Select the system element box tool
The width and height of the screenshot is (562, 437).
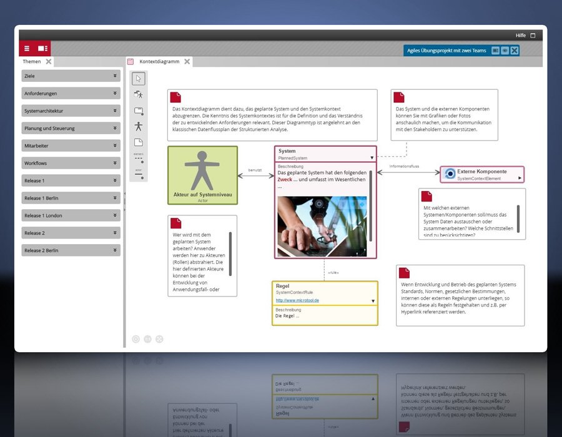pos(139,110)
